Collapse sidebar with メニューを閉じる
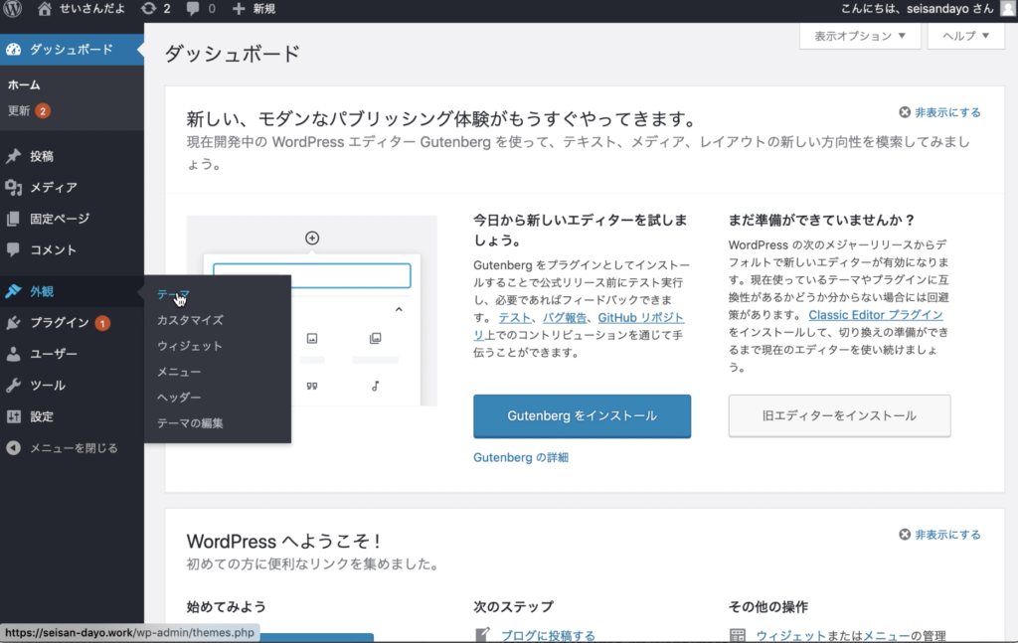1018x643 pixels. tap(73, 448)
